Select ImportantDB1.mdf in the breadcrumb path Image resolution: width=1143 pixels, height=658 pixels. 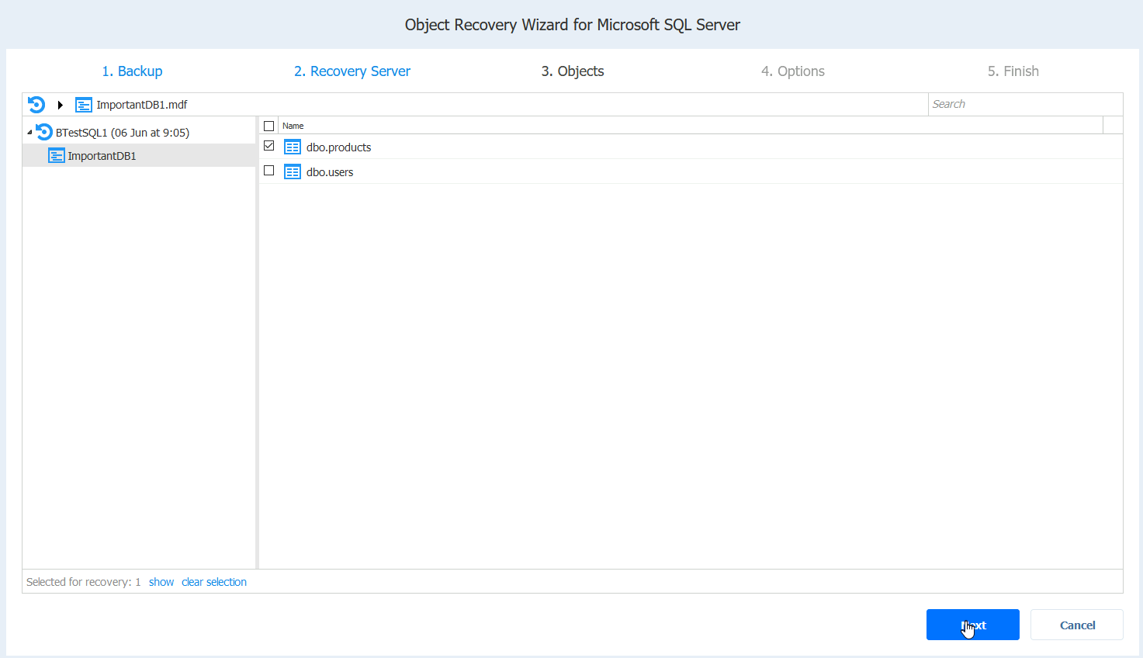[142, 105]
